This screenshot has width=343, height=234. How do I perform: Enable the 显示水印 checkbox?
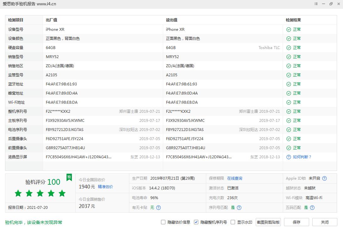pyautogui.click(x=233, y=222)
